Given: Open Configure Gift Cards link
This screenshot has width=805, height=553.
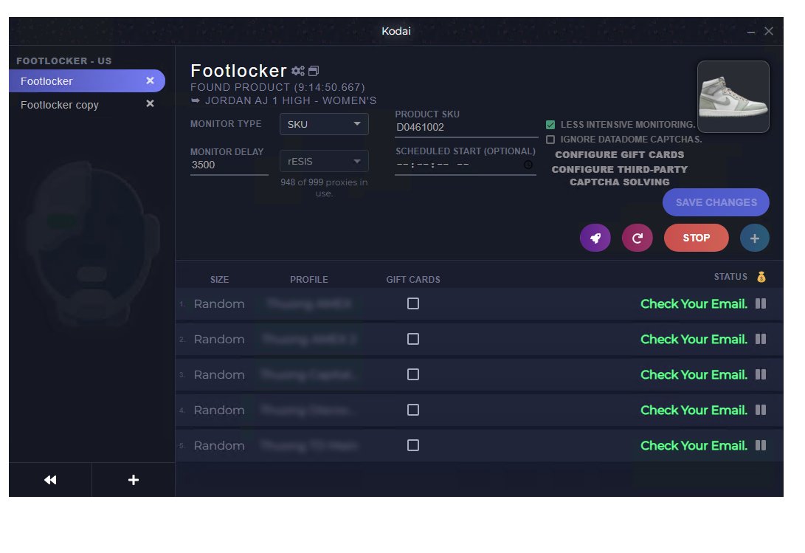Looking at the screenshot, I should (x=620, y=155).
